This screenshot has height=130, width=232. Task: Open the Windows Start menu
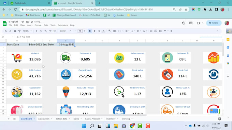84,126
